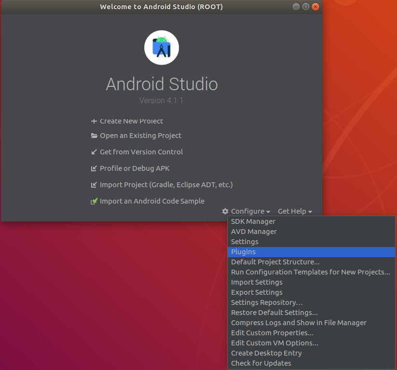This screenshot has width=397, height=370.
Task: Start with Create New Project link
Action: pyautogui.click(x=131, y=121)
